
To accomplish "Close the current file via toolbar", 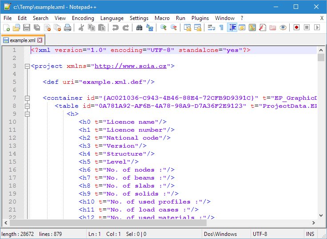I will (x=48, y=27).
